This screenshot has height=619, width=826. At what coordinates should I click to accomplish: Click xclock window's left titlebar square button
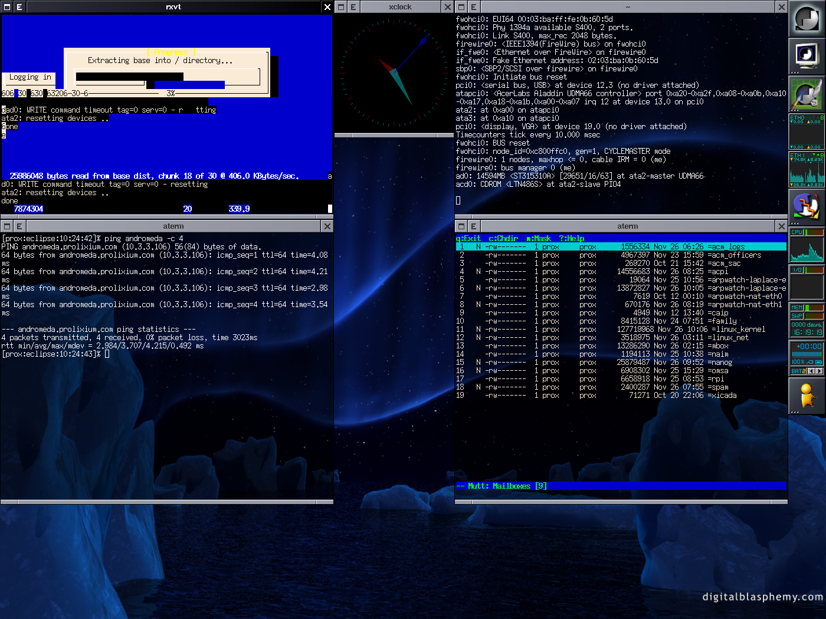tap(341, 7)
